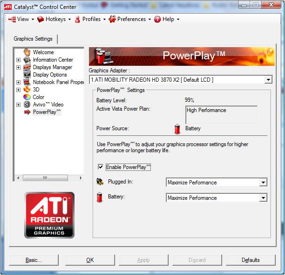Click the tree scrollbar right arrow
Image resolution: width=285 pixels, height=275 pixels.
tap(81, 178)
